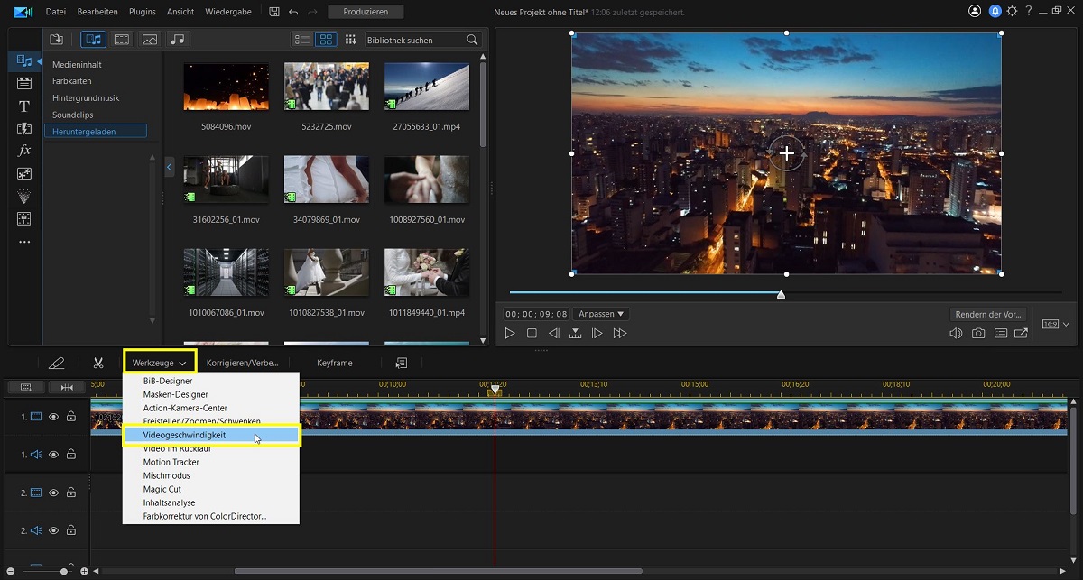Toggle visibility of video track 1

click(53, 417)
